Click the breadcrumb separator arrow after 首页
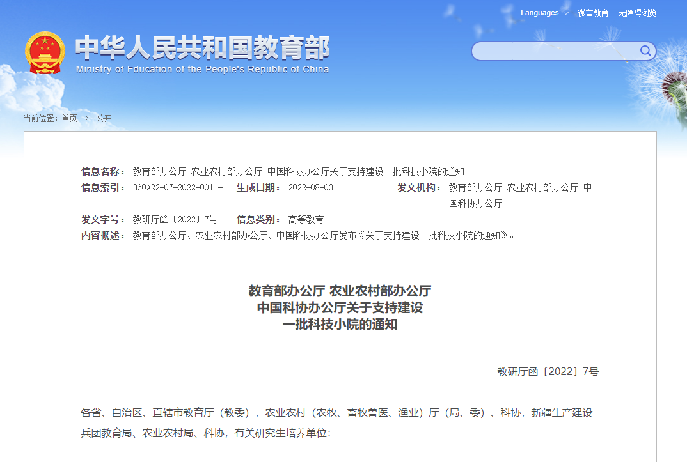 tap(86, 118)
